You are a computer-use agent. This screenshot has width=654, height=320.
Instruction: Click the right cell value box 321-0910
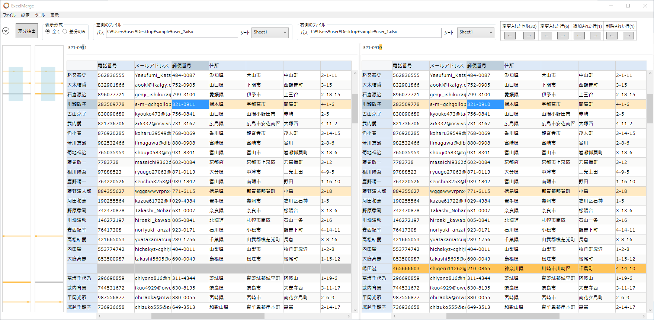pos(507,49)
